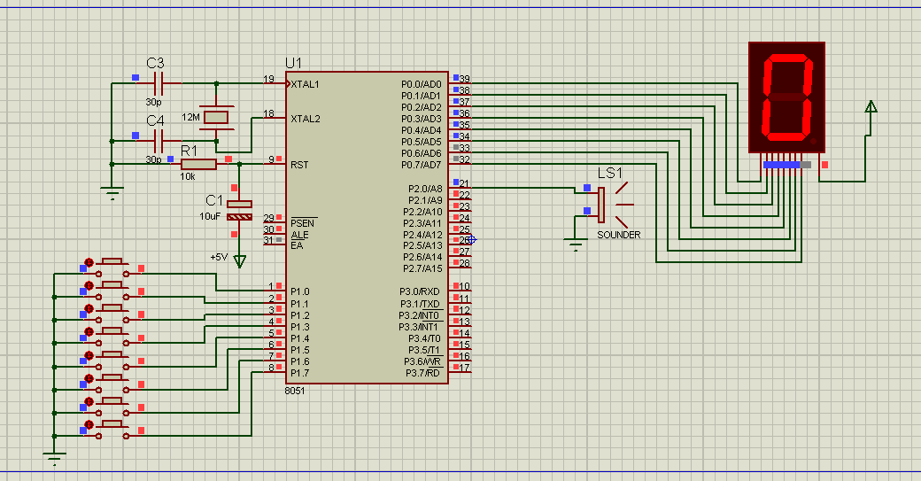
Task: Select the C4 capacitor symbol
Action: (x=158, y=141)
